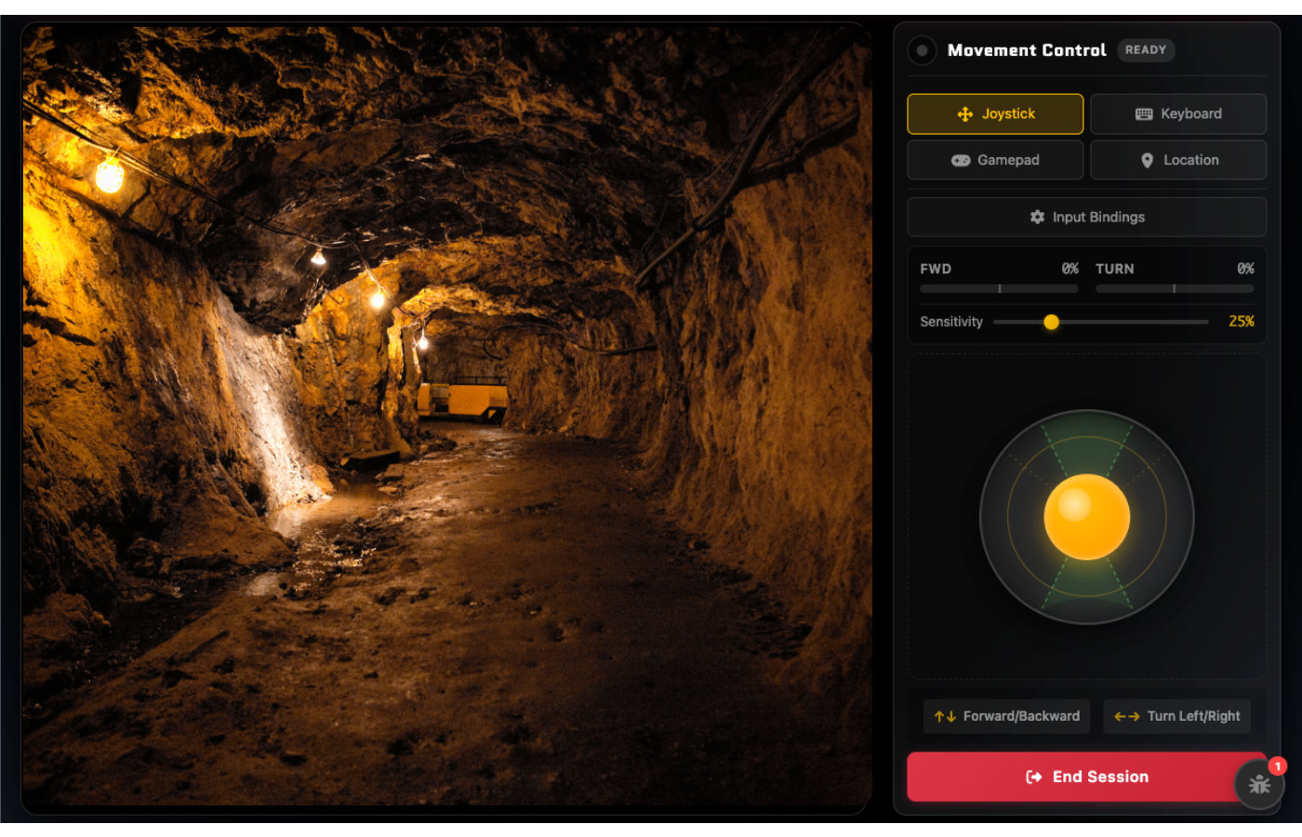Viewport: 1302px width, 837px height.
Task: Select the gamepad controller icon
Action: 960,160
